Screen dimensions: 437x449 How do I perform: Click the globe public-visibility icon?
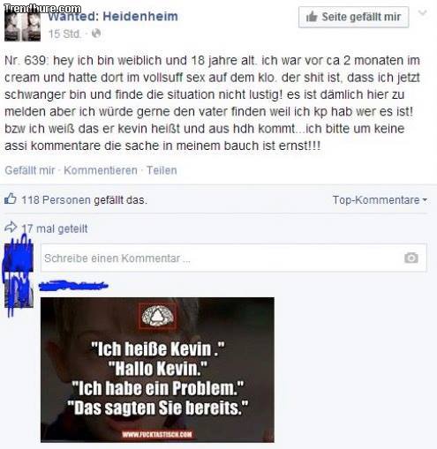pos(96,34)
